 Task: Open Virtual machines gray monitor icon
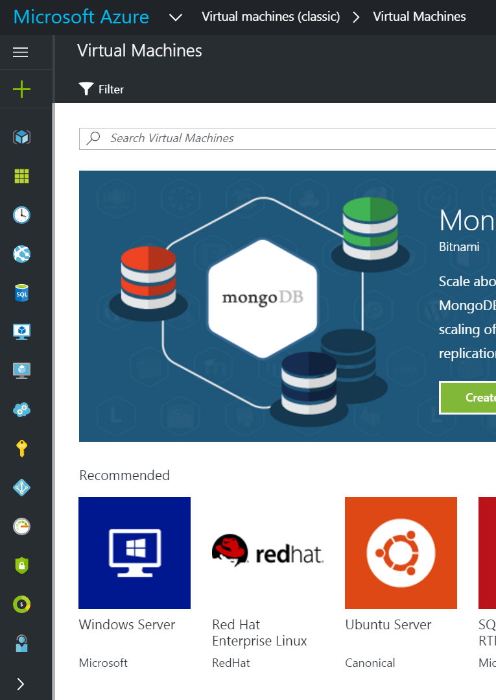coord(21,370)
